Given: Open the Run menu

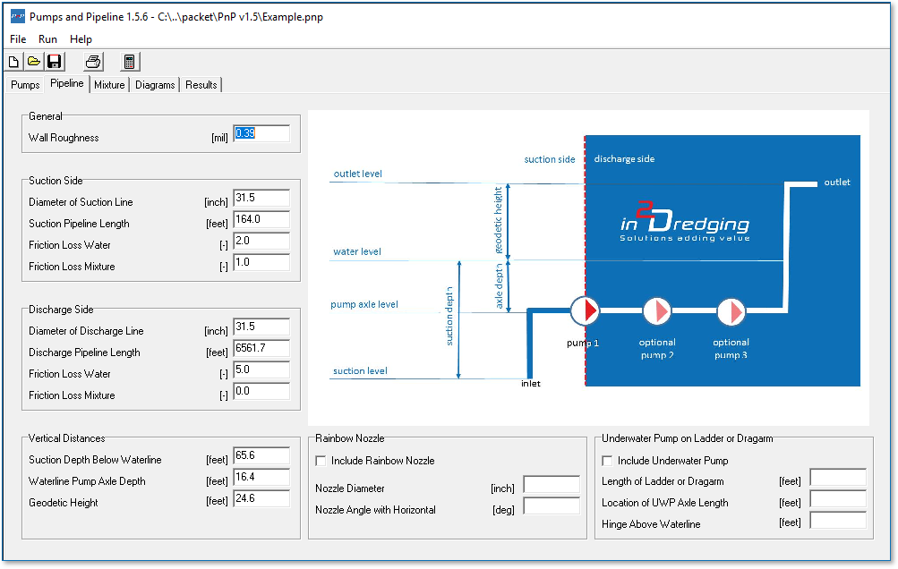Looking at the screenshot, I should 47,39.
